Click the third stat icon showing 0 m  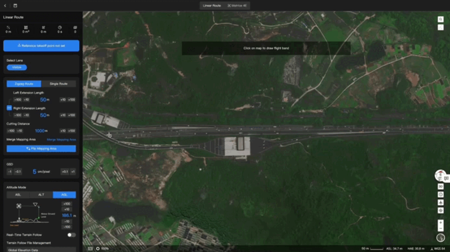pyautogui.click(x=43, y=27)
